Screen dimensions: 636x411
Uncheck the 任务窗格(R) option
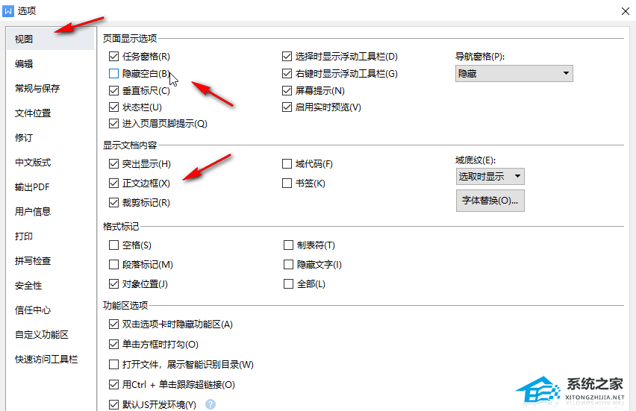tap(113, 57)
